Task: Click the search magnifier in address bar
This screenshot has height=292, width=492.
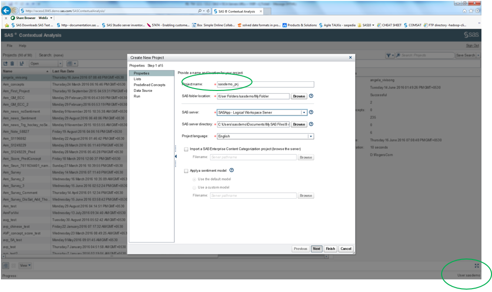Action: click(200, 11)
